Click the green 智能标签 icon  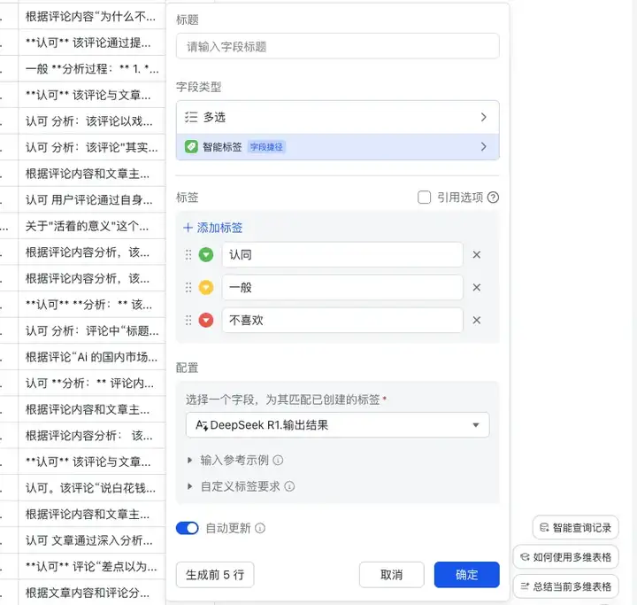coord(191,146)
